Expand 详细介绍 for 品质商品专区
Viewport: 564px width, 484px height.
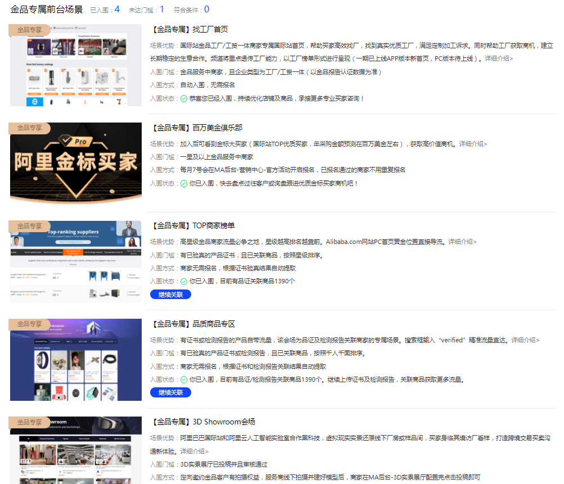pyautogui.click(x=525, y=341)
